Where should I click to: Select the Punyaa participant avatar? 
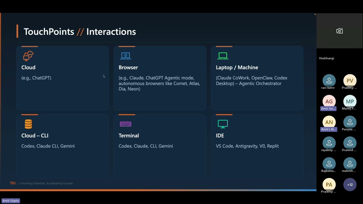click(350, 122)
